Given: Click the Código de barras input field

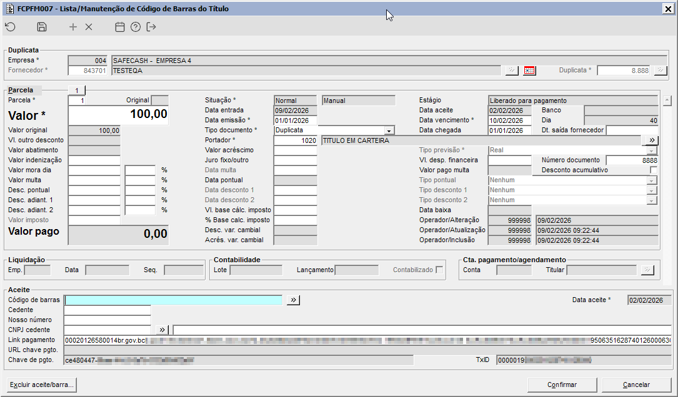Looking at the screenshot, I should 174,300.
